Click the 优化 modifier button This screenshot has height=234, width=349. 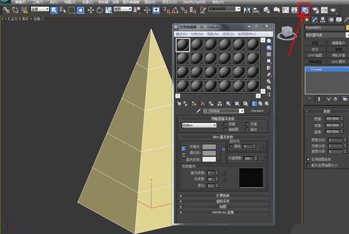[315, 49]
